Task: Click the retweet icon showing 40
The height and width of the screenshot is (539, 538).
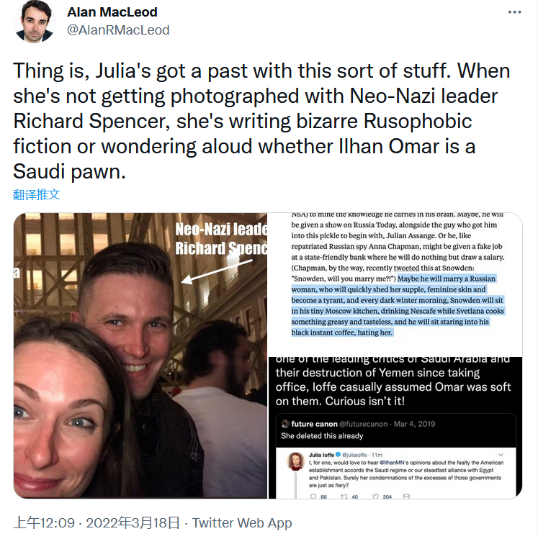Action: (345, 497)
